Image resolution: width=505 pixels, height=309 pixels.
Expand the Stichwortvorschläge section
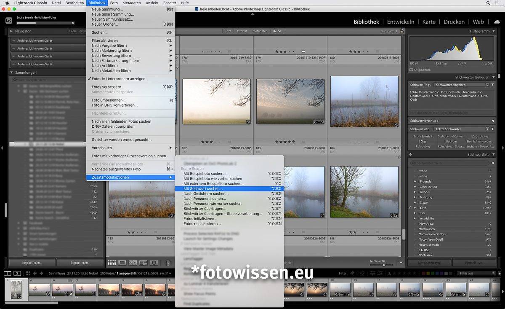(492, 121)
